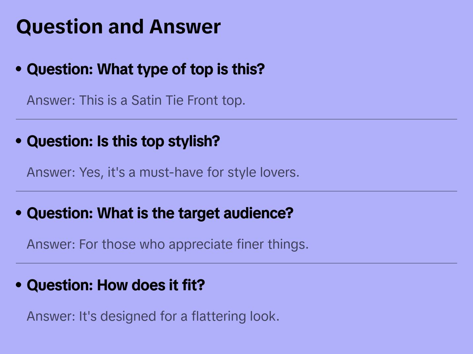Select the "Is this top stylish?" question
Image resolution: width=473 pixels, height=354 pixels.
click(123, 141)
